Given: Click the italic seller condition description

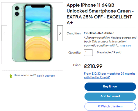Looking at the screenshot, I should click(x=110, y=42).
